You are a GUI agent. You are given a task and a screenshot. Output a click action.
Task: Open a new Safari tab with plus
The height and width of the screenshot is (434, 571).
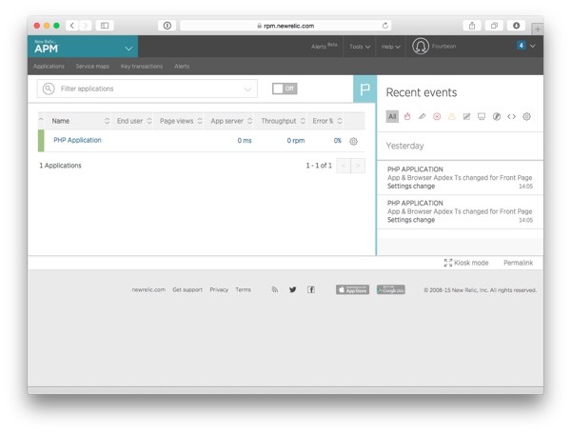538,30
